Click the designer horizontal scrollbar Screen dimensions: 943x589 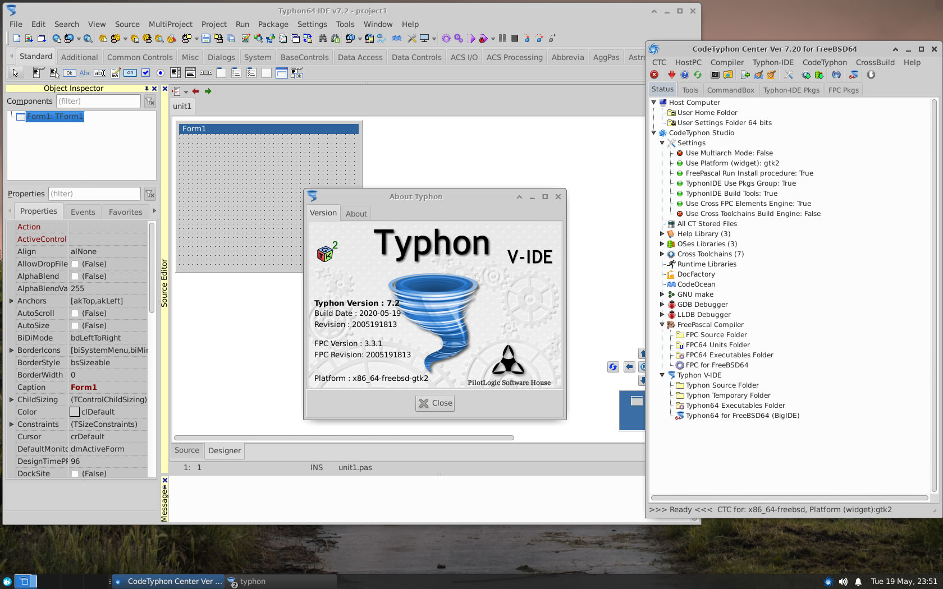tap(344, 438)
